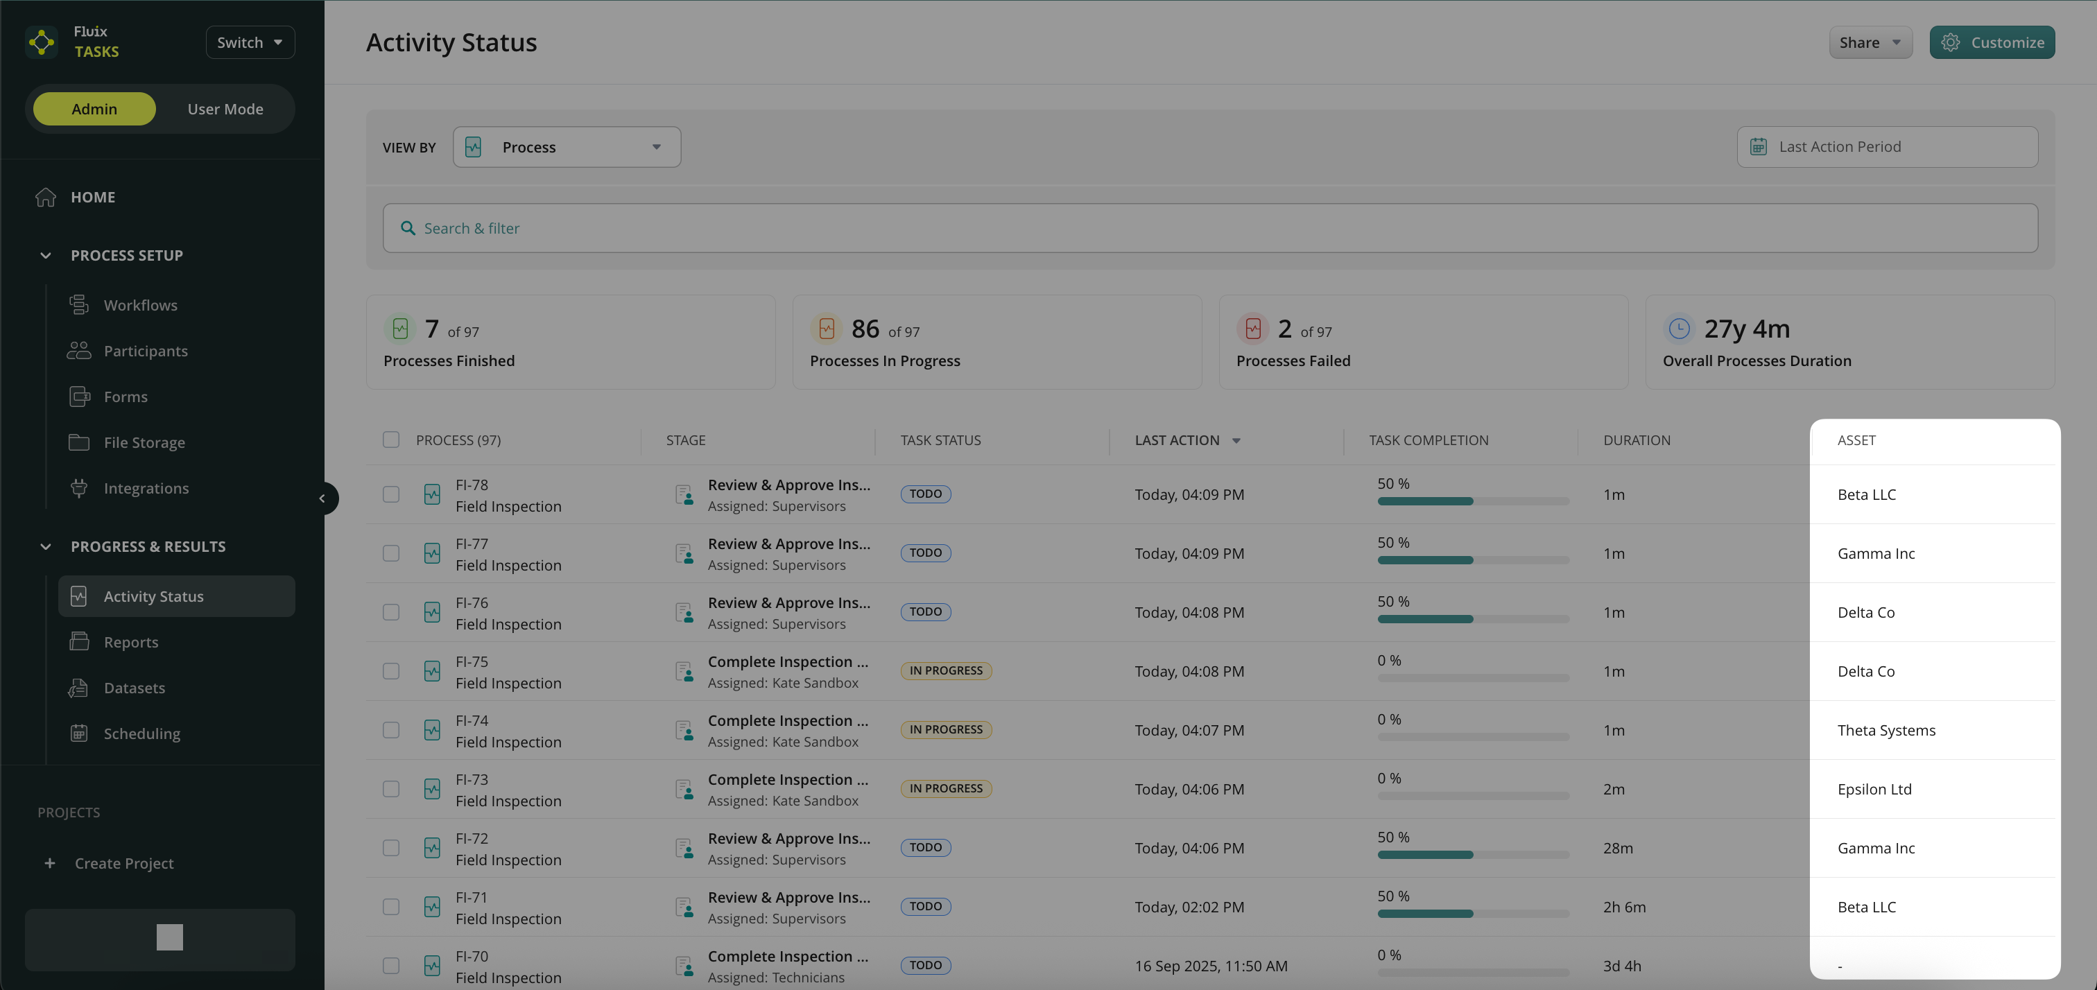2097x990 pixels.
Task: Click FI-78 task completion progress bar
Action: coord(1473,501)
